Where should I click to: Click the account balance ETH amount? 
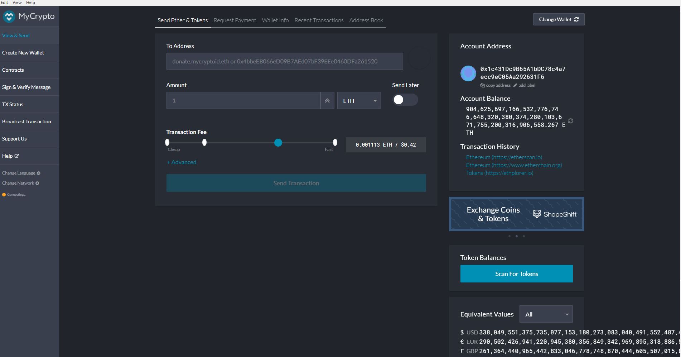click(516, 121)
